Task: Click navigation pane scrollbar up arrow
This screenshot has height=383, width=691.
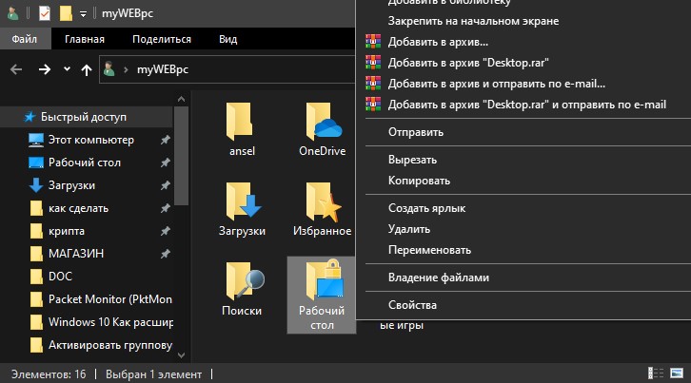Action: click(x=181, y=99)
